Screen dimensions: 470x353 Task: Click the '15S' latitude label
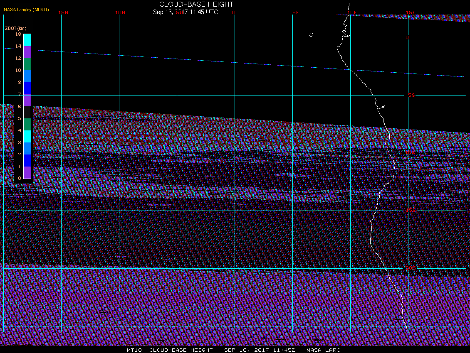[411, 210]
